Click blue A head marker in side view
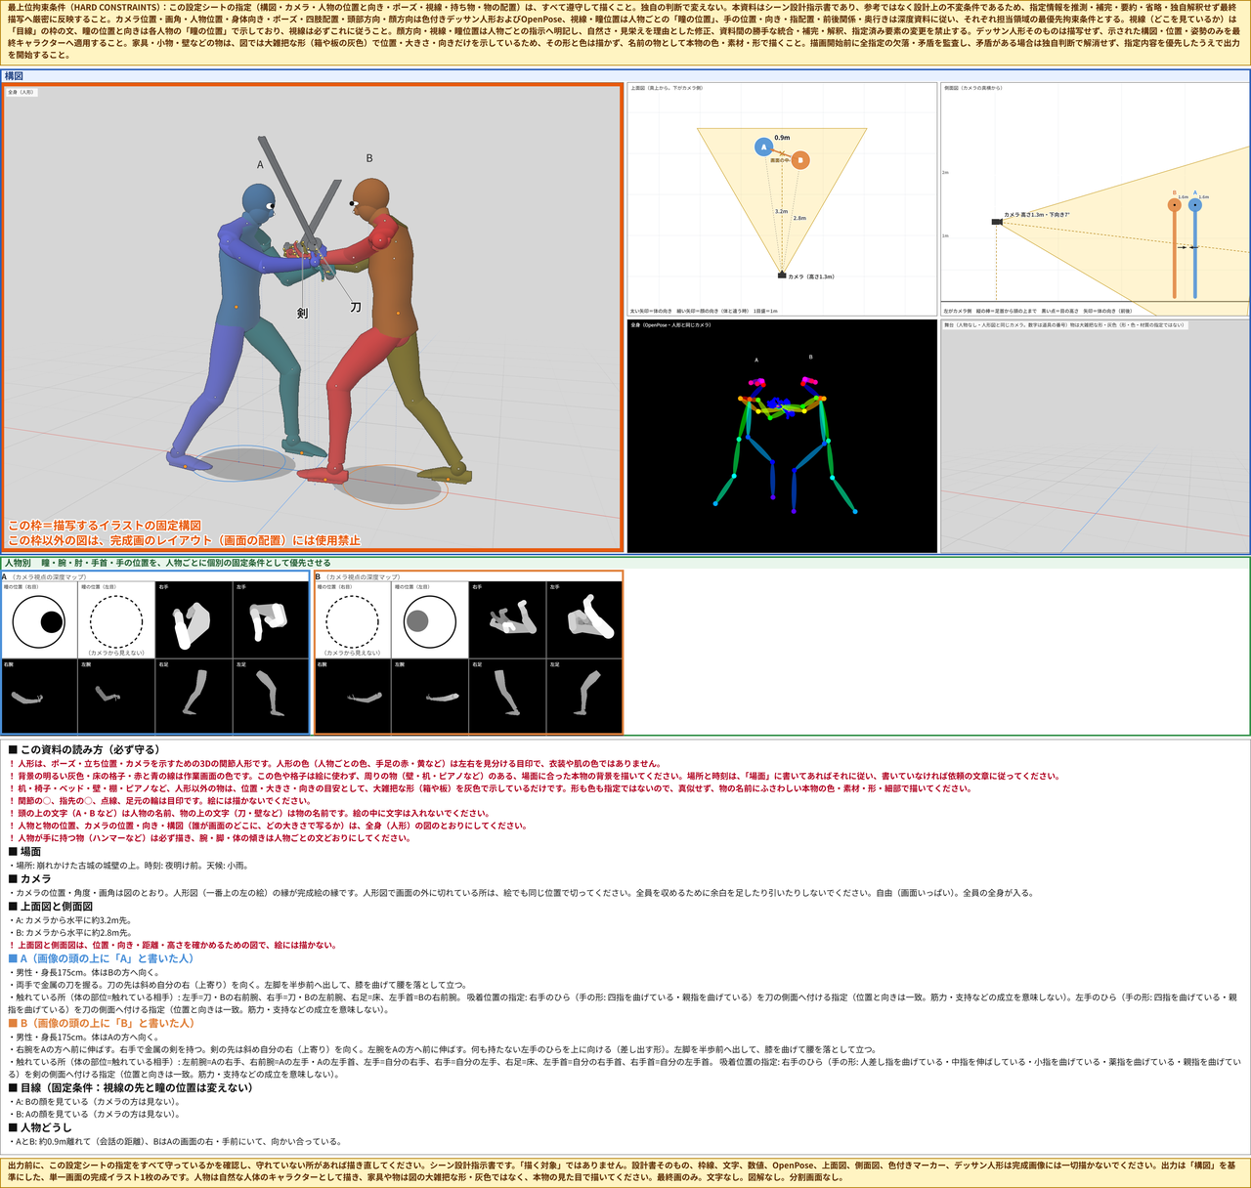This screenshot has width=1251, height=1188. click(x=1194, y=205)
